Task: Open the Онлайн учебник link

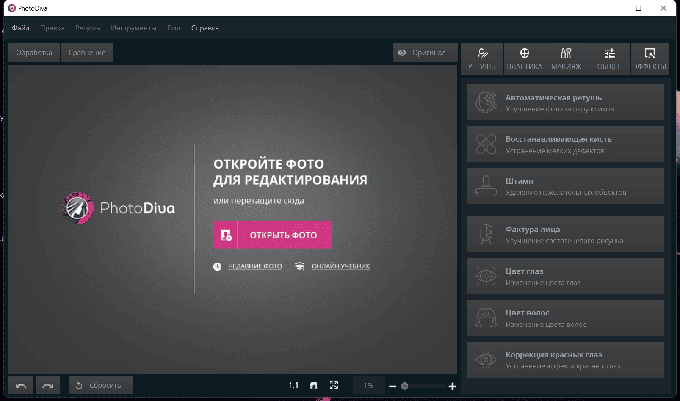Action: point(341,266)
